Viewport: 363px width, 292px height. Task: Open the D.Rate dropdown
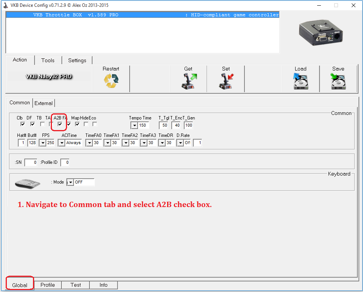(180, 143)
